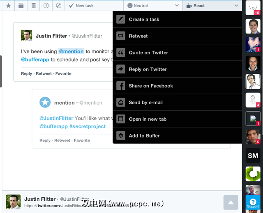
Task: Open the @bufferapp link in Justin's tweet
Action: click(x=35, y=60)
